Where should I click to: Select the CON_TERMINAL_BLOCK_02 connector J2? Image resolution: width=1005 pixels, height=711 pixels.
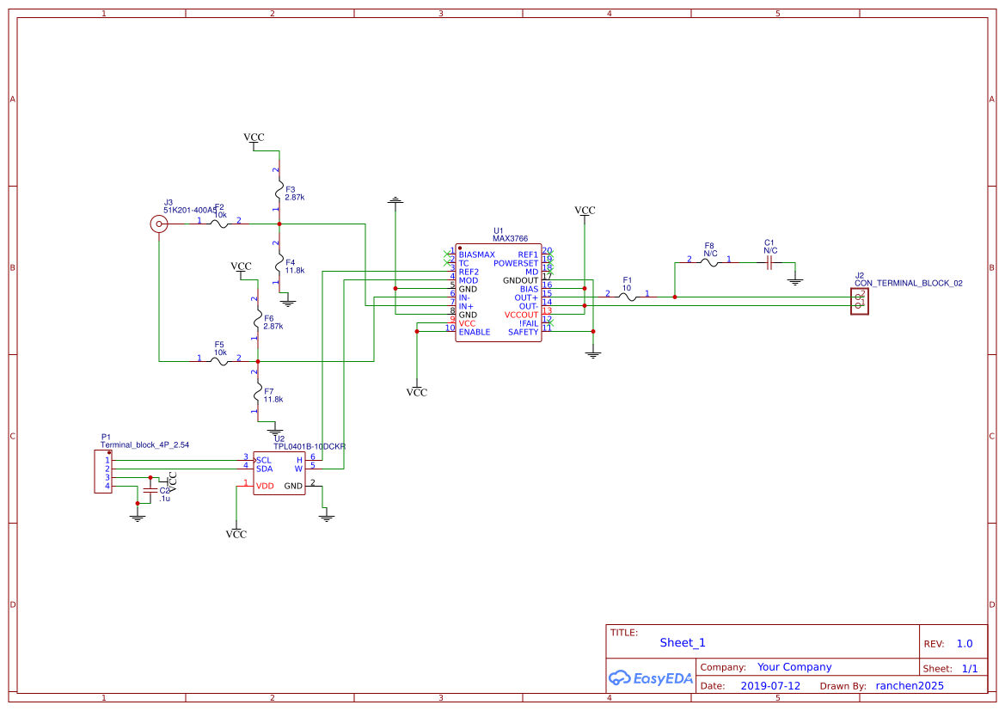click(858, 301)
